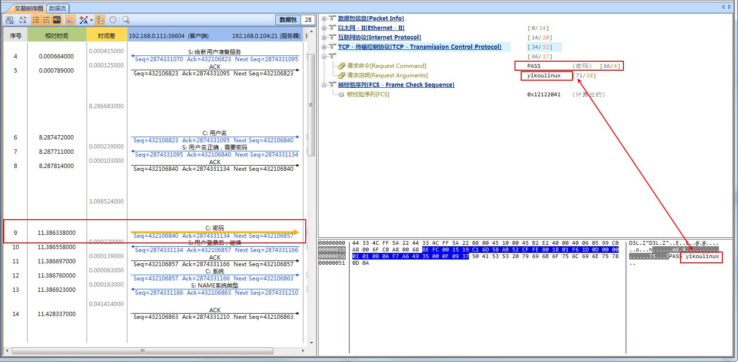The height and width of the screenshot is (362, 738).
Task: Expand the 数据包信息 Packet Info node
Action: point(324,19)
